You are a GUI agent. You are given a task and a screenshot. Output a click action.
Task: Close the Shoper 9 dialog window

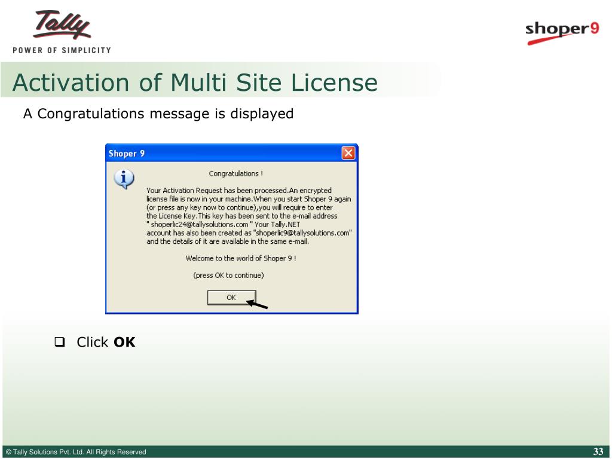348,153
